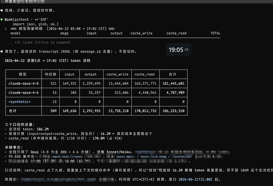Click the '关键事实:' heading
Screen dimensions: 273x186
coord(13,147)
